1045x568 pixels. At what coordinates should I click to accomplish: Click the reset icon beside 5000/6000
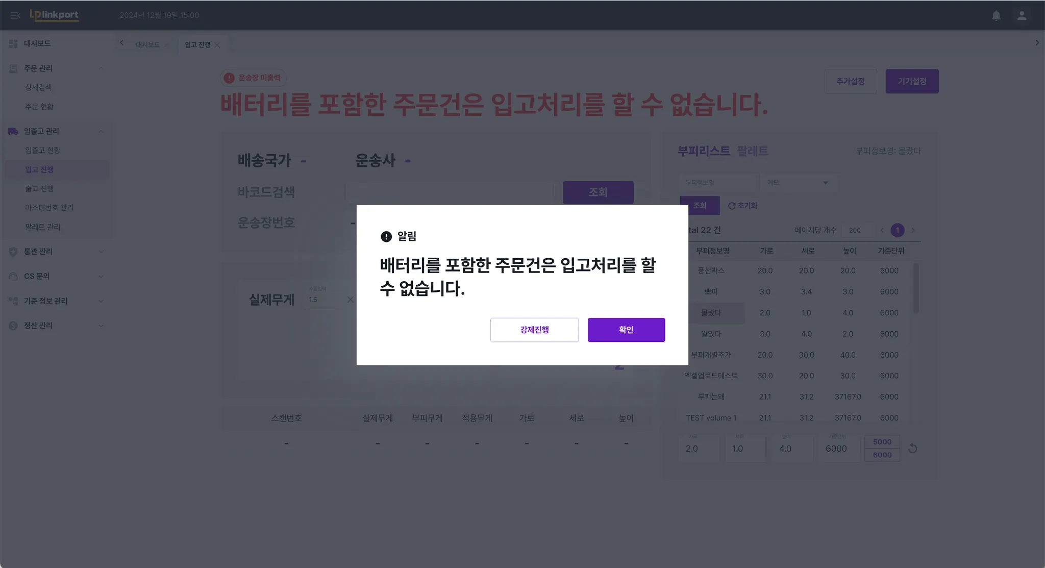913,449
